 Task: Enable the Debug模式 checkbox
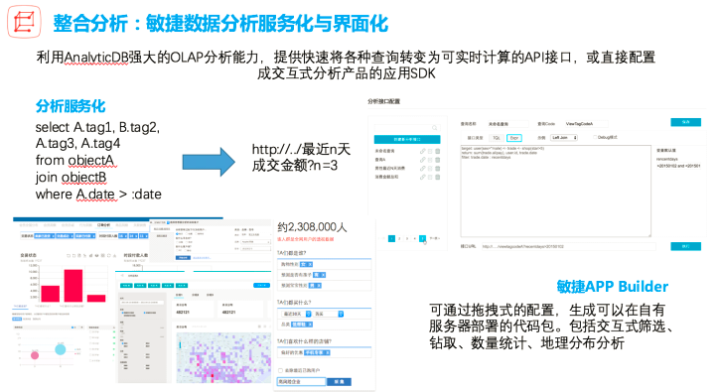[x=595, y=137]
